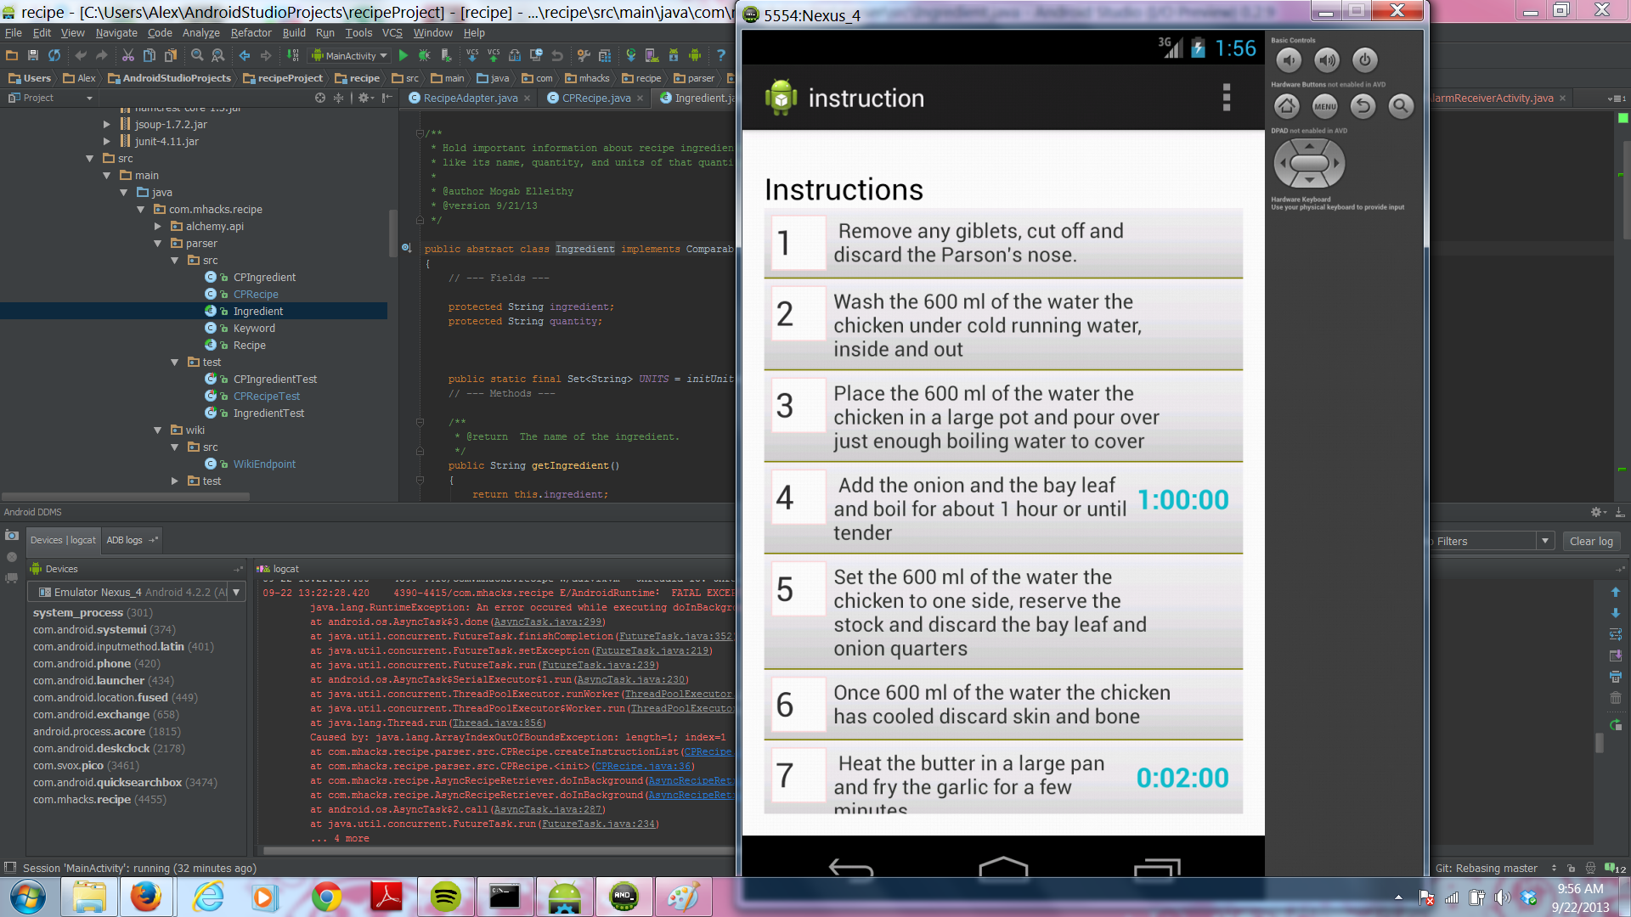The height and width of the screenshot is (917, 1631).
Task: Click the Cut scissors toolbar icon
Action: (x=127, y=56)
